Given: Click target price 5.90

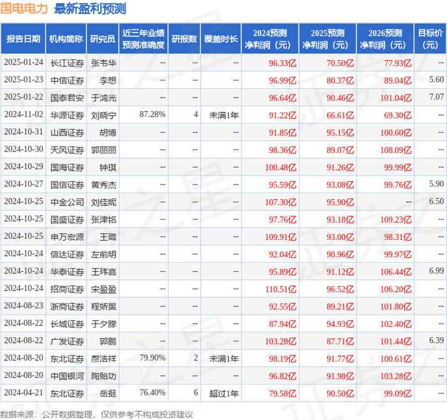Looking at the screenshot, I should click(436, 184).
